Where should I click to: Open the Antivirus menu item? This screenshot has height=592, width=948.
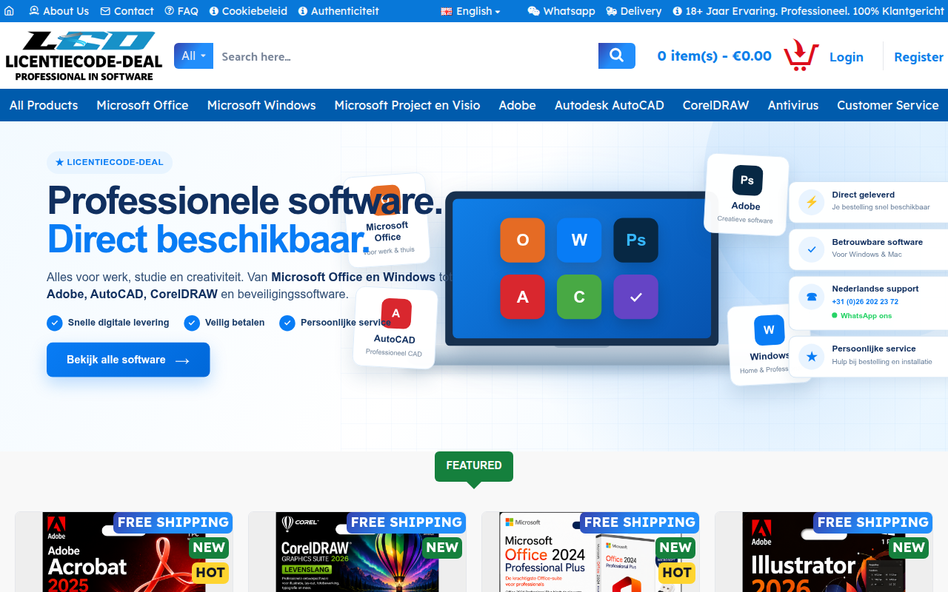tap(793, 105)
